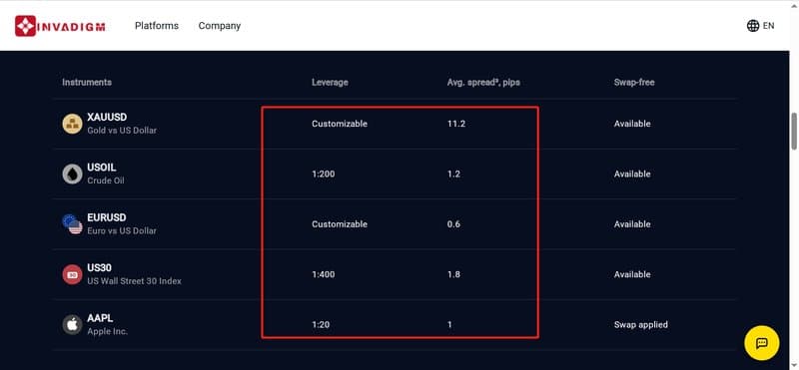Screen dimensions: 799x370
Task: Click Customizable leverage in EURUSD row
Action: 340,224
